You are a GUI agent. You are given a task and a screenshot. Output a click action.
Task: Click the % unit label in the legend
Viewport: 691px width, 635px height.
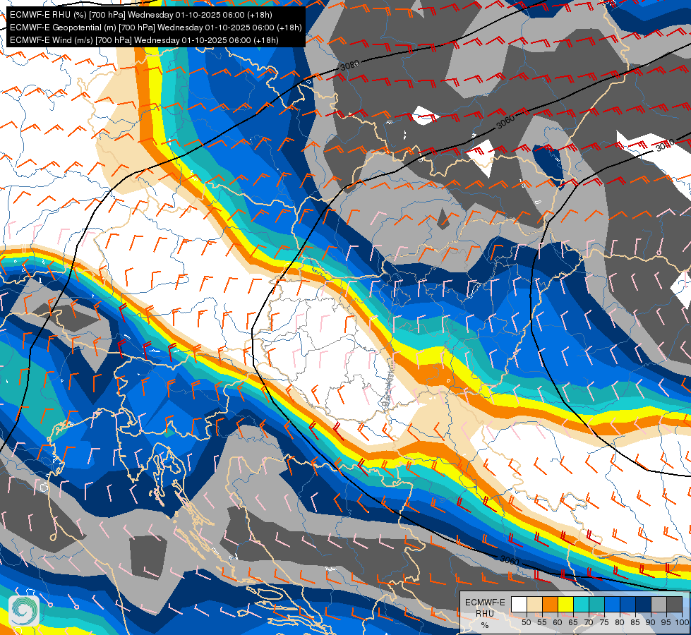tap(485, 625)
